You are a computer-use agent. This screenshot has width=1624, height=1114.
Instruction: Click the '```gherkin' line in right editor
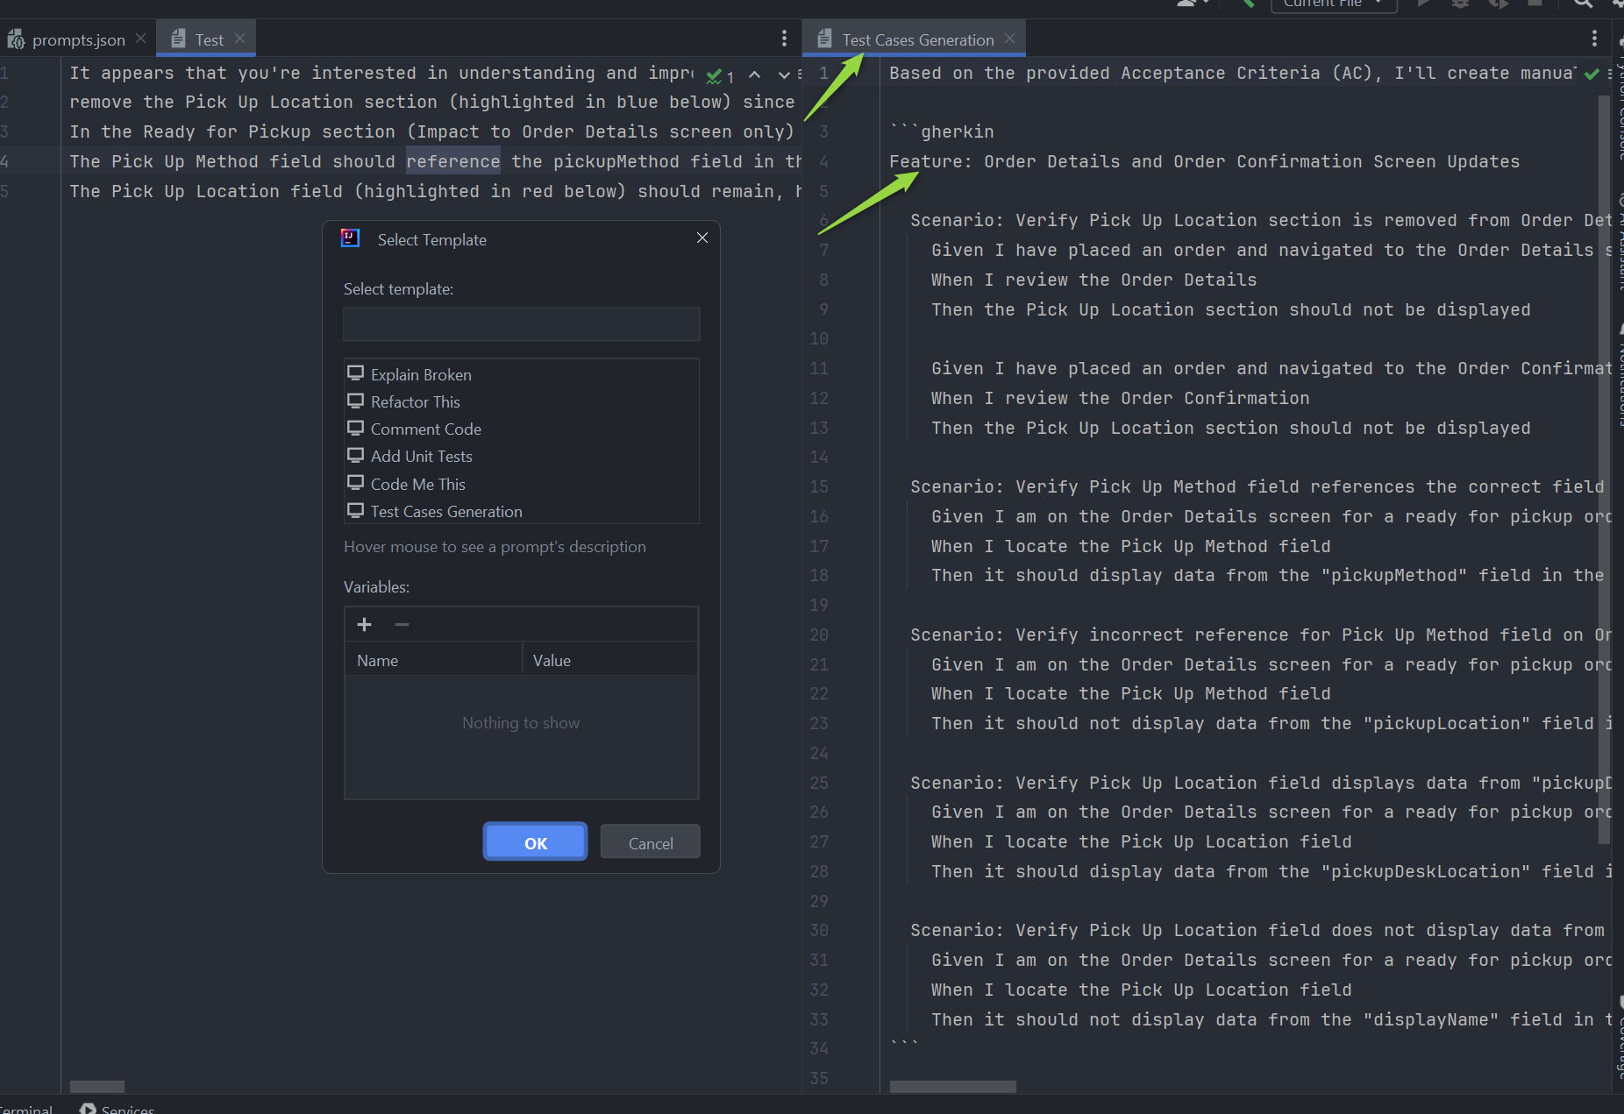tap(942, 131)
